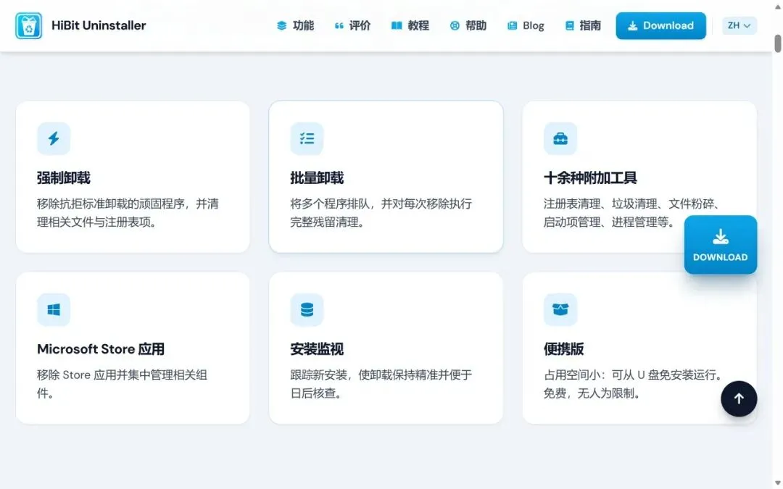783x489 pixels.
Task: Go to the 教程 navigation item
Action: point(410,25)
